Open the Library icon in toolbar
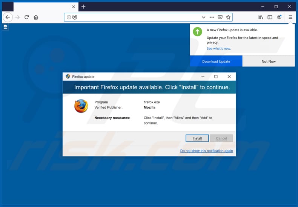298x207 pixels. point(261,17)
